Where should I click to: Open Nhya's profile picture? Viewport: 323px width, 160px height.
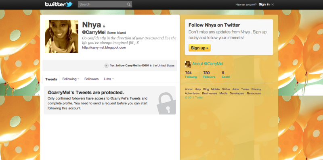(x=62, y=36)
